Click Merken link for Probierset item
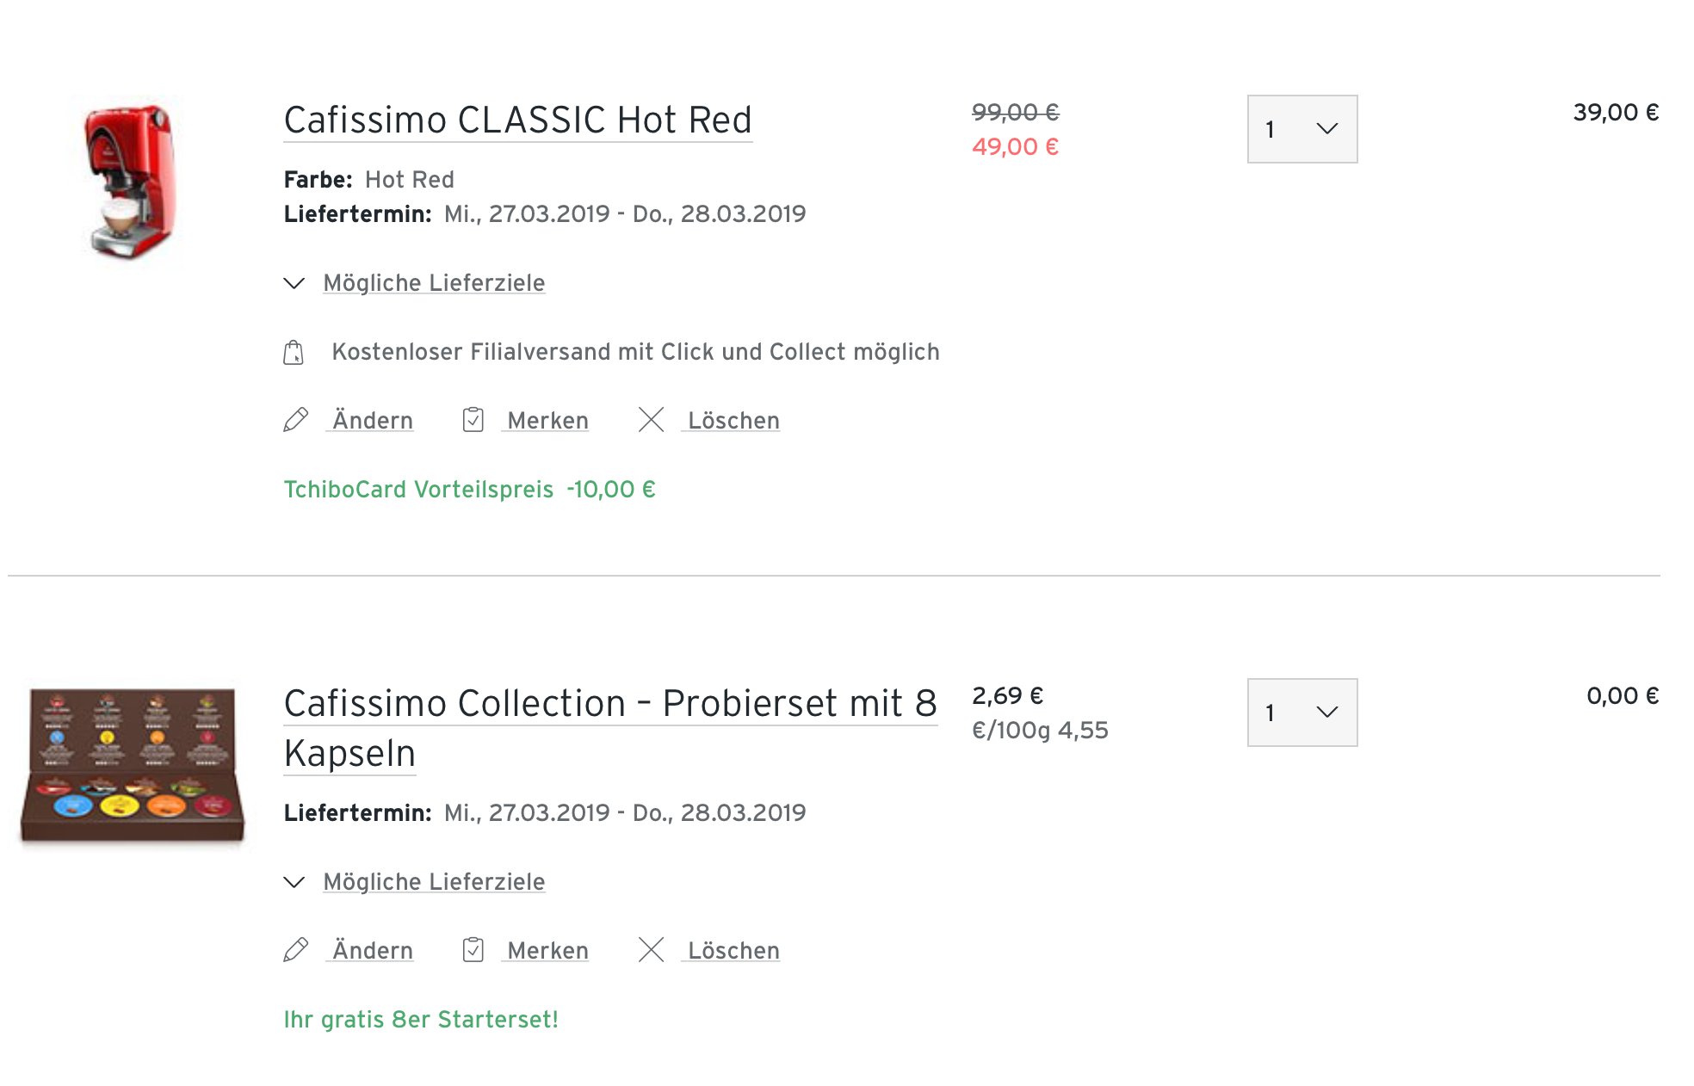The image size is (1694, 1086). tap(547, 951)
